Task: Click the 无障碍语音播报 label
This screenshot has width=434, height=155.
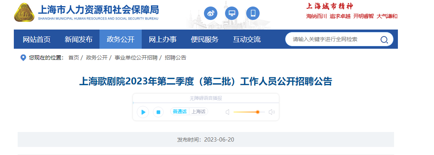Action: (x=205, y=98)
